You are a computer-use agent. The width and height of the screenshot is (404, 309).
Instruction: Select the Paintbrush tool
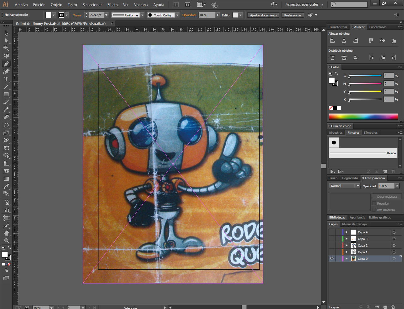pos(6,102)
